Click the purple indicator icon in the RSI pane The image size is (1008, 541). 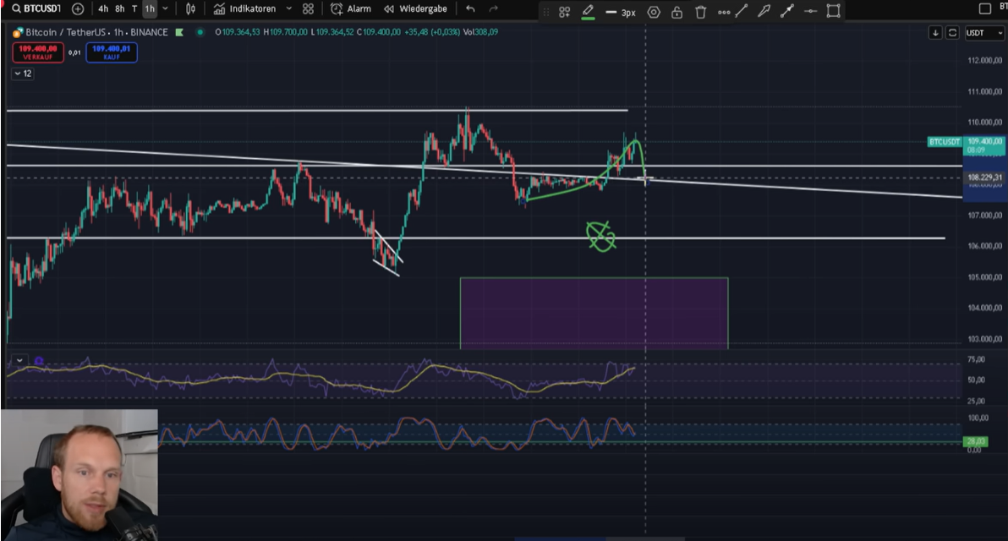[x=39, y=361]
